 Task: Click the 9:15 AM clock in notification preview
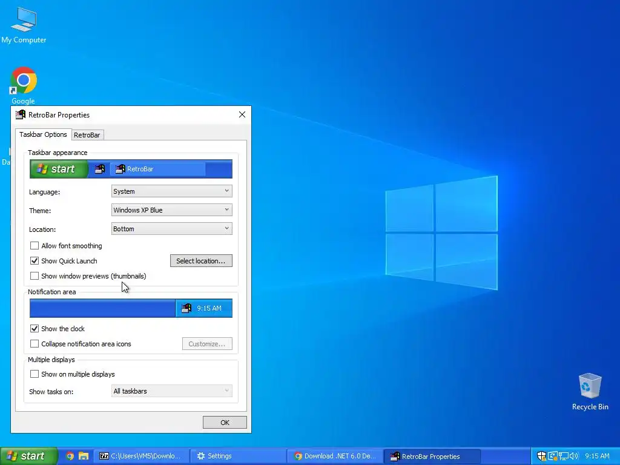209,308
